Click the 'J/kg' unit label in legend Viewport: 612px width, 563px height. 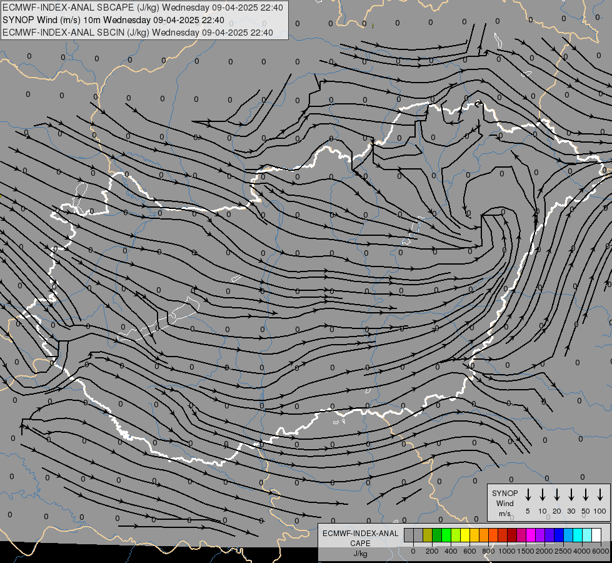click(x=360, y=554)
